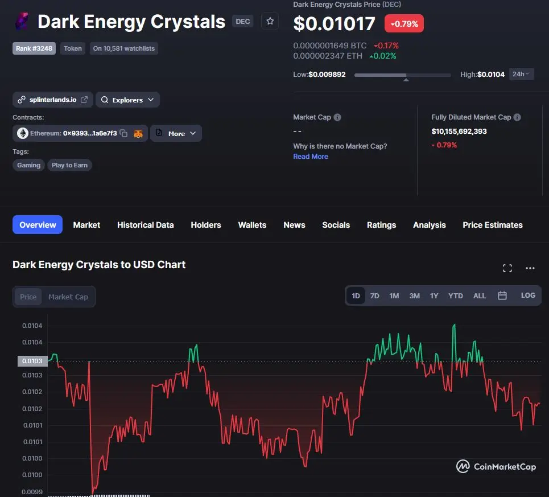Click the Dark Energy Crystals to USD Chart heading

[99, 264]
